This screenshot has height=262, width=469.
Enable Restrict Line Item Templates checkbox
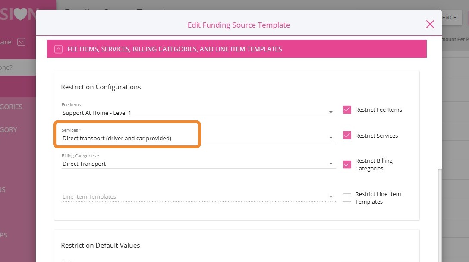click(x=347, y=198)
